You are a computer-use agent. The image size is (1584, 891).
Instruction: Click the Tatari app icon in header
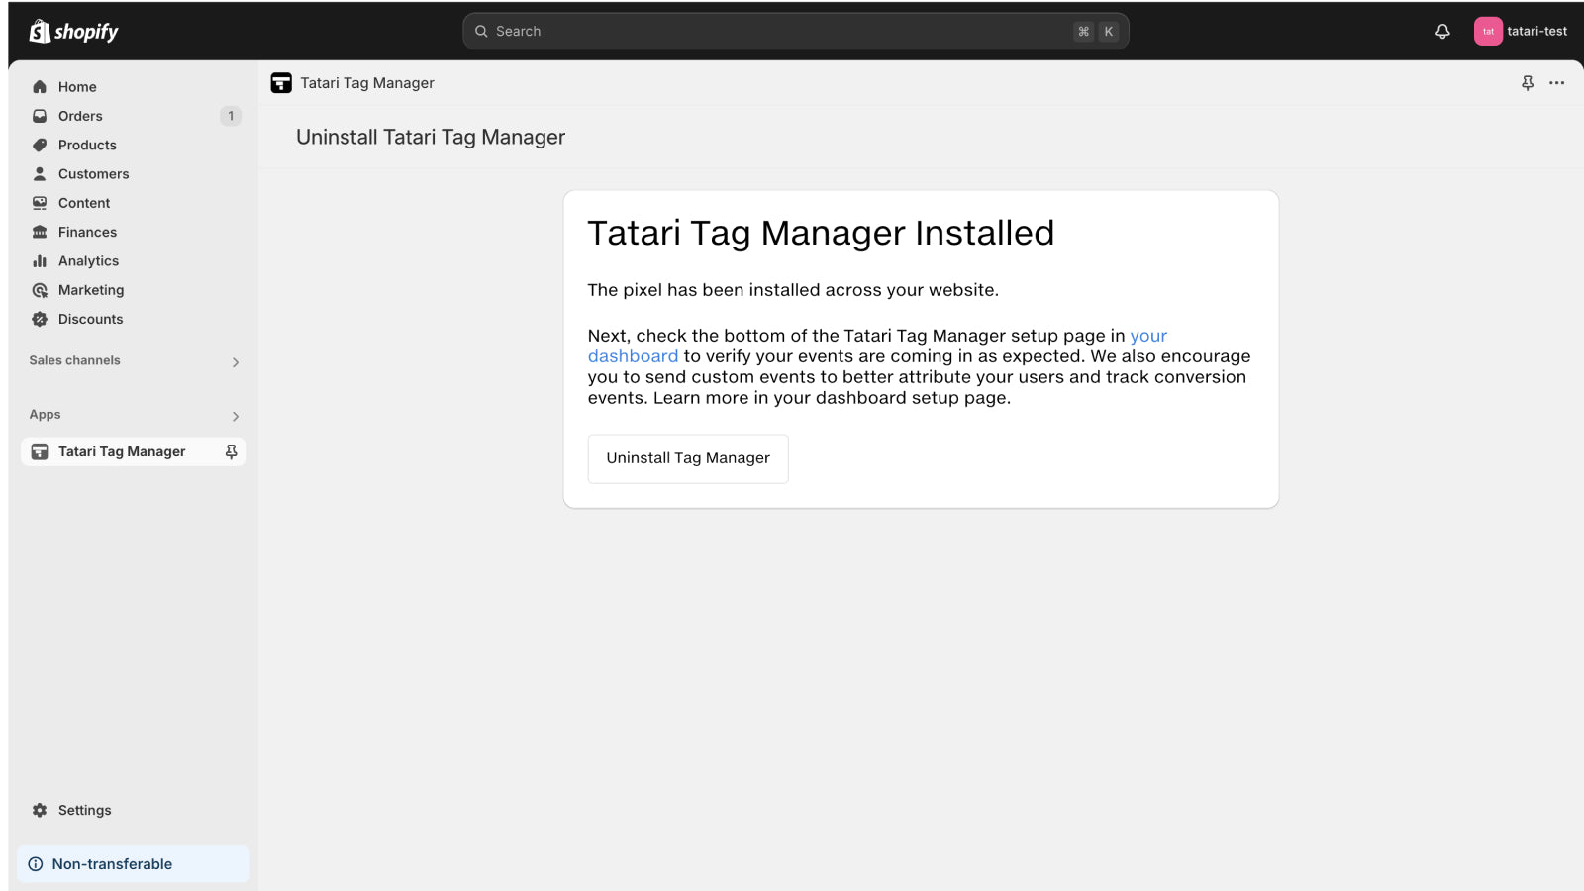pos(281,83)
